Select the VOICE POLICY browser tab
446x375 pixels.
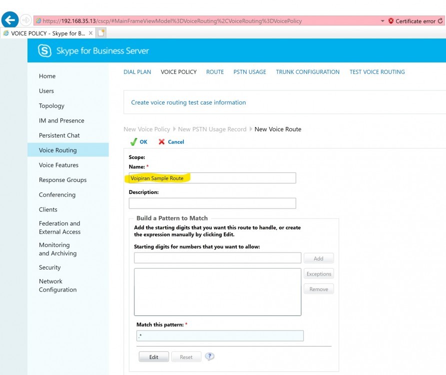47,33
